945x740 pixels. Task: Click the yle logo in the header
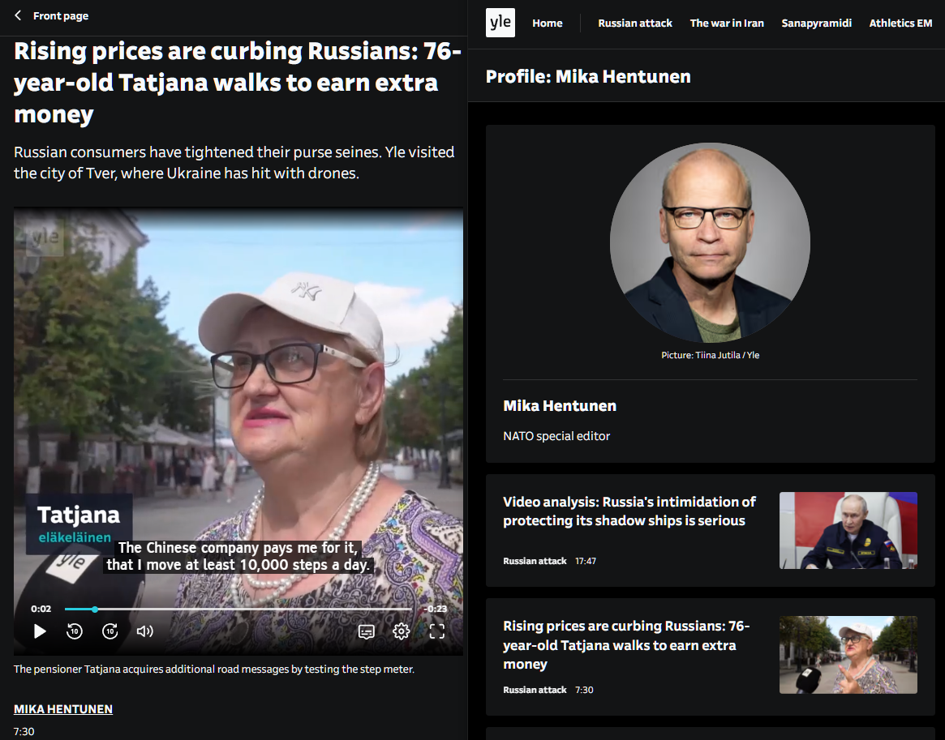click(500, 23)
